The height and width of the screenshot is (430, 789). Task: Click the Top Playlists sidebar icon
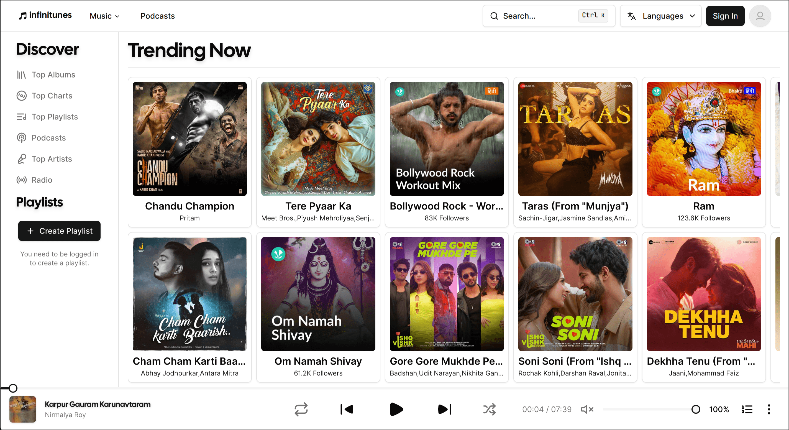pyautogui.click(x=21, y=117)
